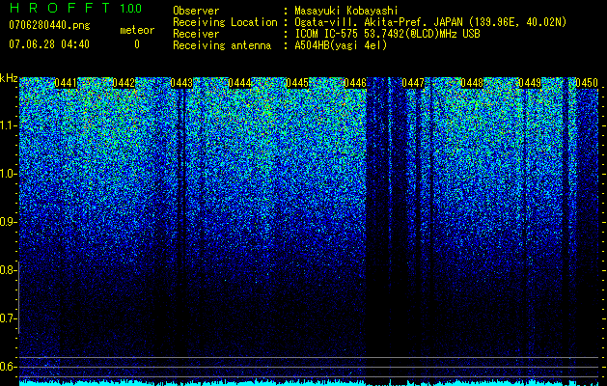
Task: Click the 1.1 frequency axis label
Action: click(8, 125)
